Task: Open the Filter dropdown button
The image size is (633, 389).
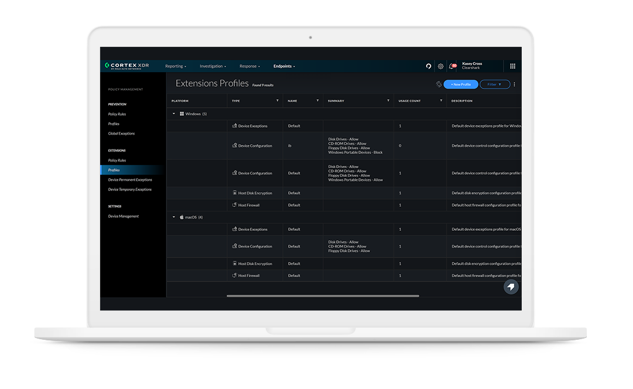Action: tap(494, 84)
